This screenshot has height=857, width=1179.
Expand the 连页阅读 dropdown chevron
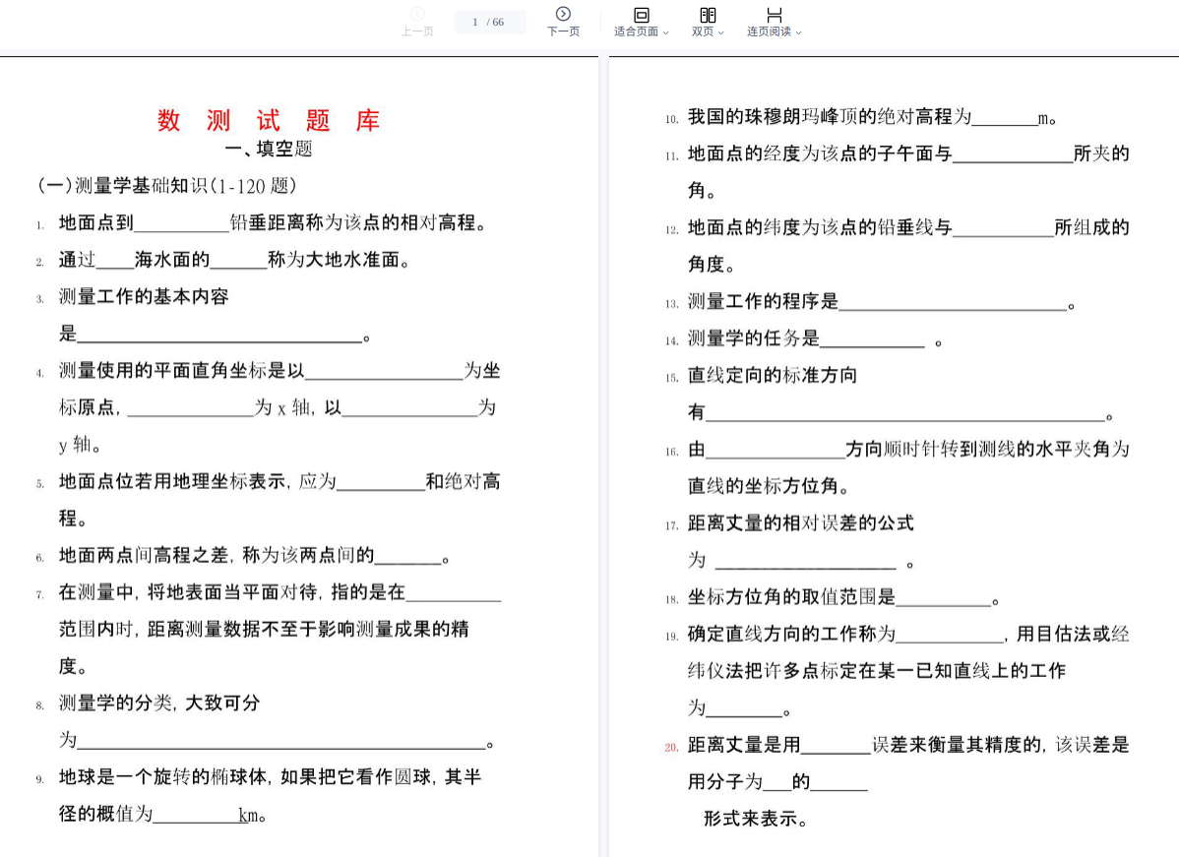point(799,32)
